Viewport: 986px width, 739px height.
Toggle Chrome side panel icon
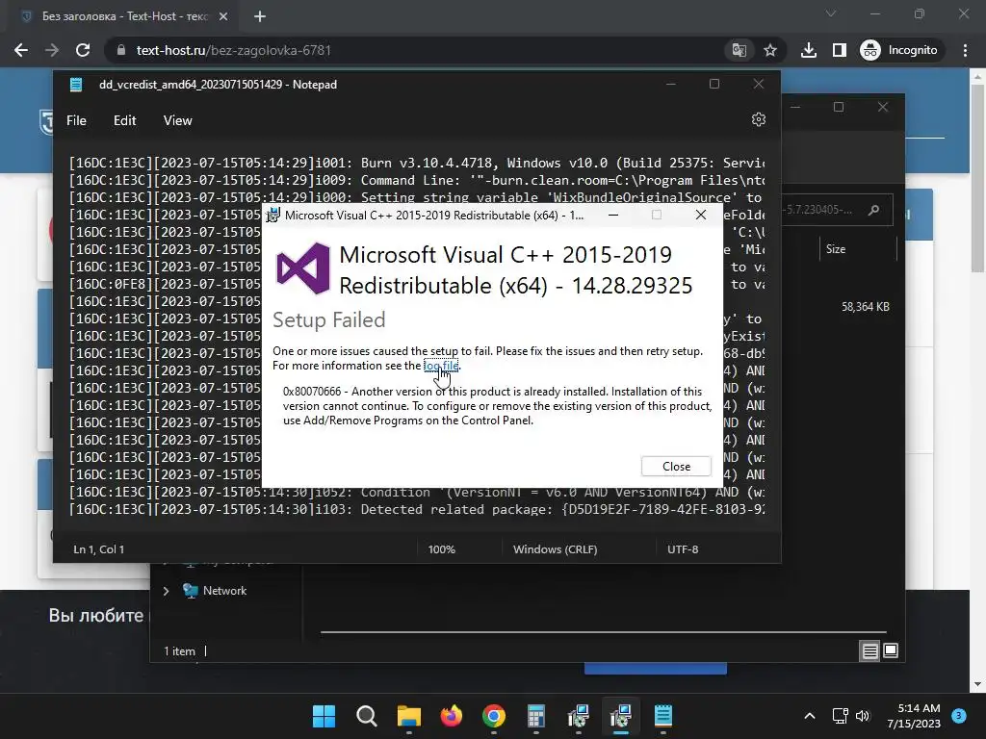click(839, 50)
